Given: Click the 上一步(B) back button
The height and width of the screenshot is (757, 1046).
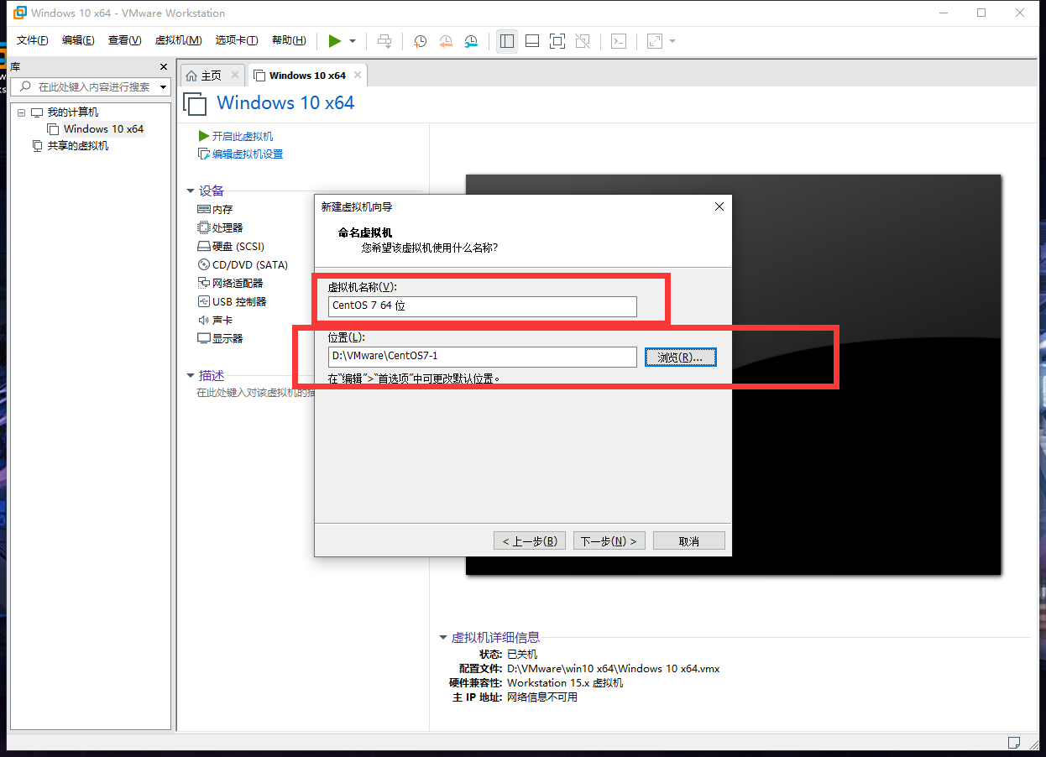Looking at the screenshot, I should coord(530,541).
